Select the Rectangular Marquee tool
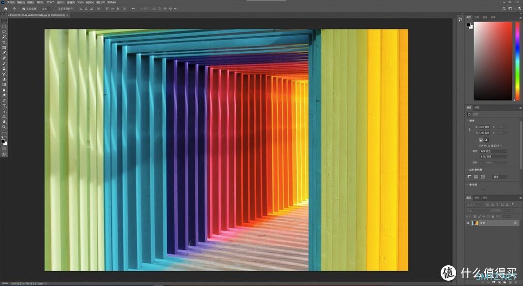Image resolution: width=523 pixels, height=286 pixels. (x=4, y=26)
